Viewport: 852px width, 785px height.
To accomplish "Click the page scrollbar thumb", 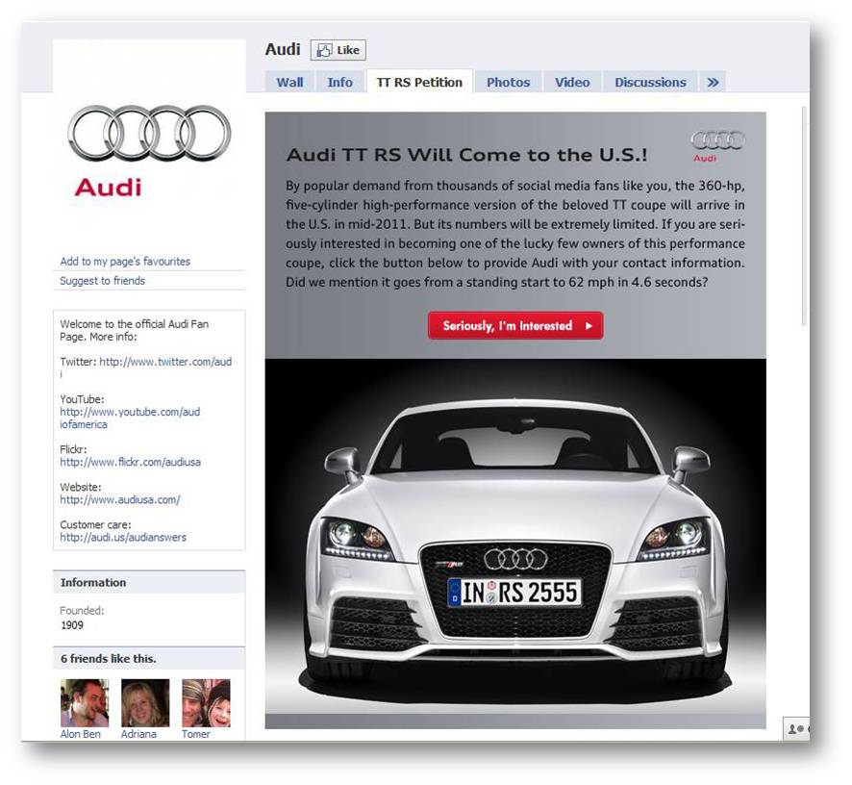I will (x=805, y=216).
